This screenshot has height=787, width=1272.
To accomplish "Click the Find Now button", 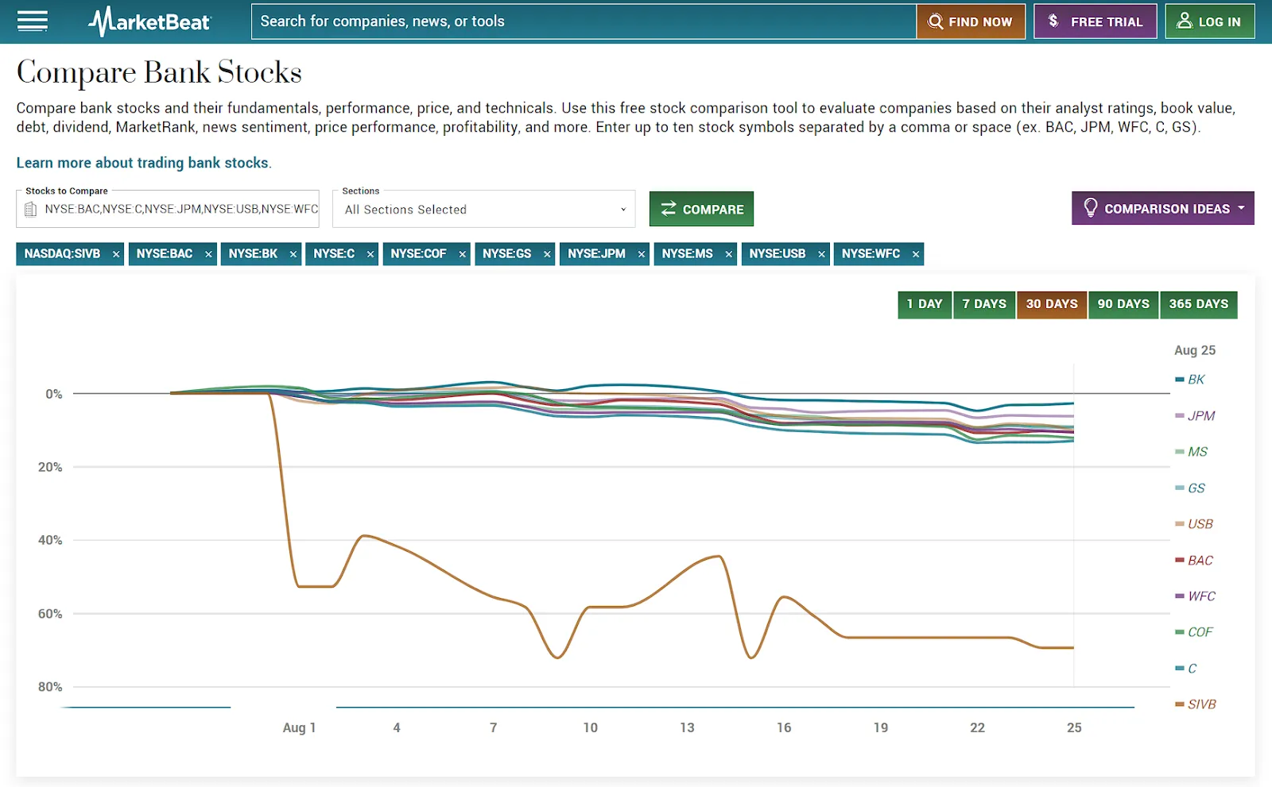I will tap(971, 21).
